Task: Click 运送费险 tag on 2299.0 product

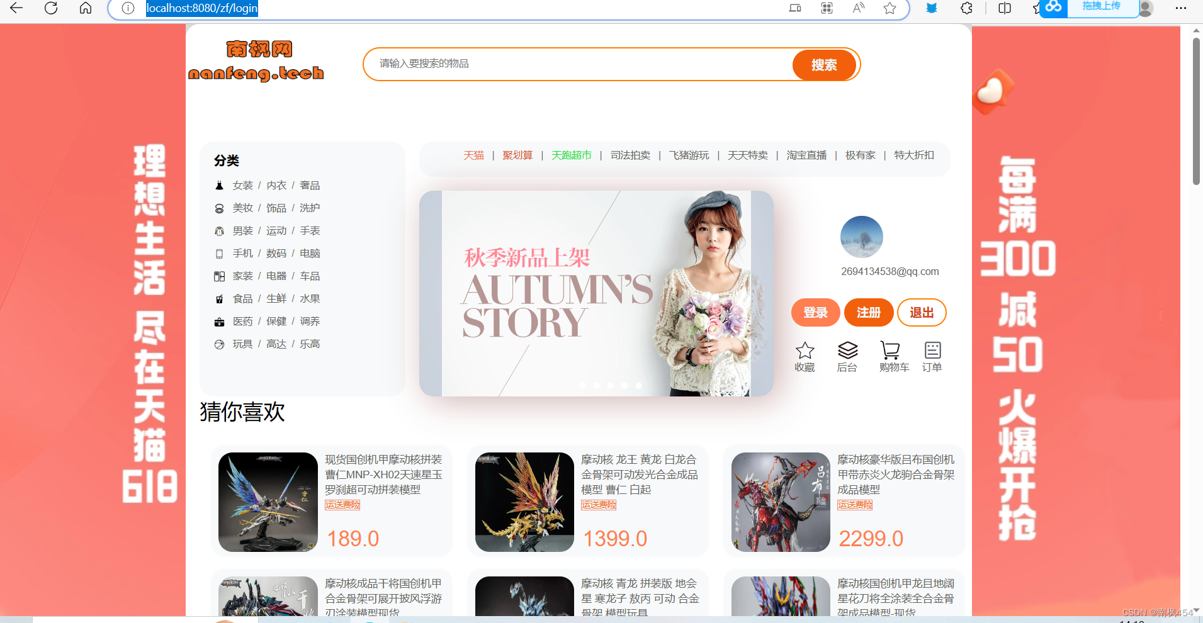Action: [x=855, y=505]
